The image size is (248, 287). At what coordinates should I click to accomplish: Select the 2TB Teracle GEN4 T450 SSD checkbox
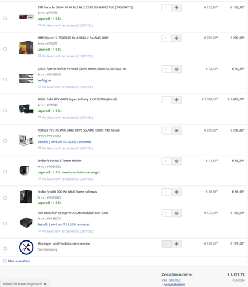tap(5, 18)
